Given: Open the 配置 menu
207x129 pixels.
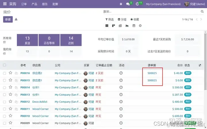Looking at the screenshot, I should tap(55, 4).
